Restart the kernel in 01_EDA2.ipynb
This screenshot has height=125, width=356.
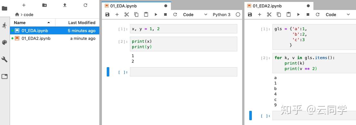click(x=318, y=14)
